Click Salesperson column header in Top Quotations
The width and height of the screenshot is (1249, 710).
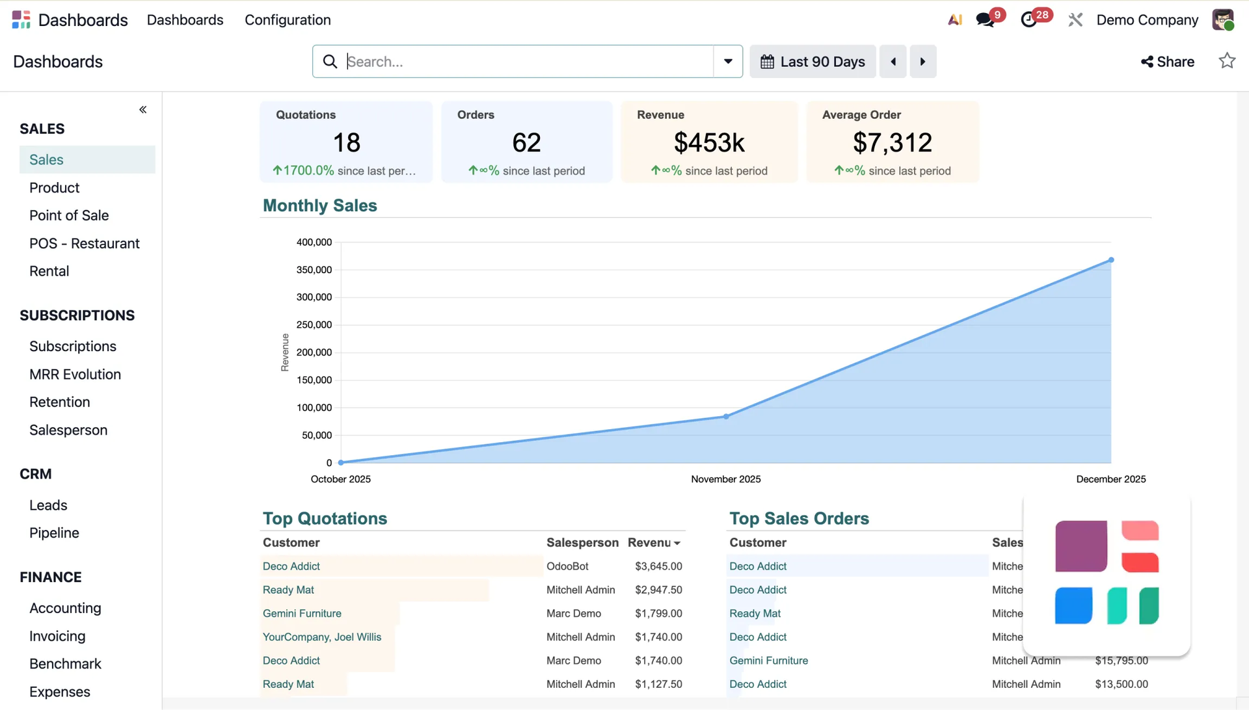(x=582, y=542)
